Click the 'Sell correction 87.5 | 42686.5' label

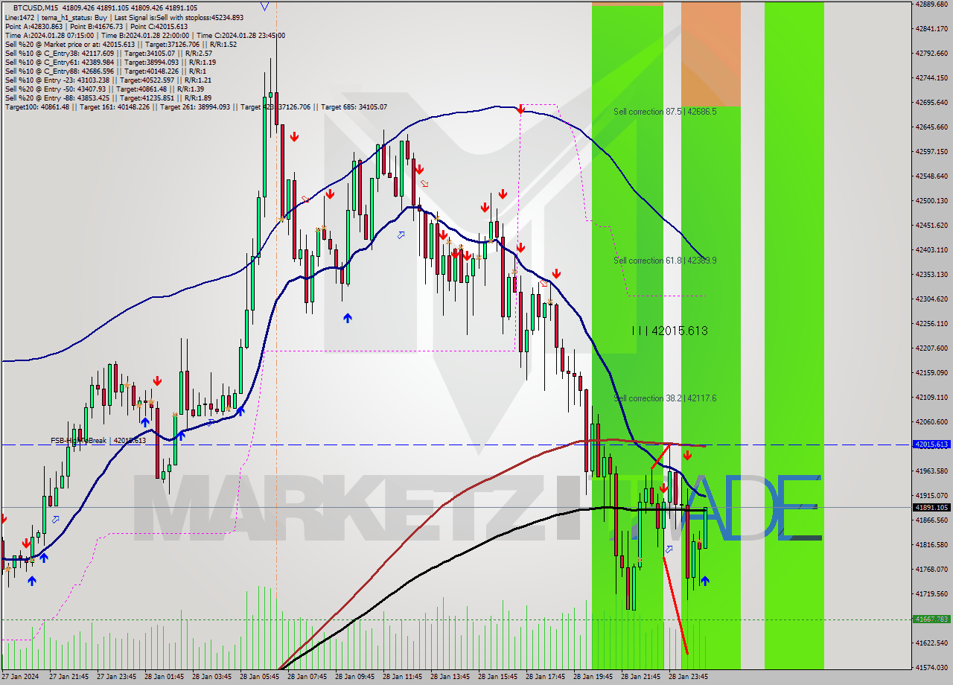click(x=665, y=112)
